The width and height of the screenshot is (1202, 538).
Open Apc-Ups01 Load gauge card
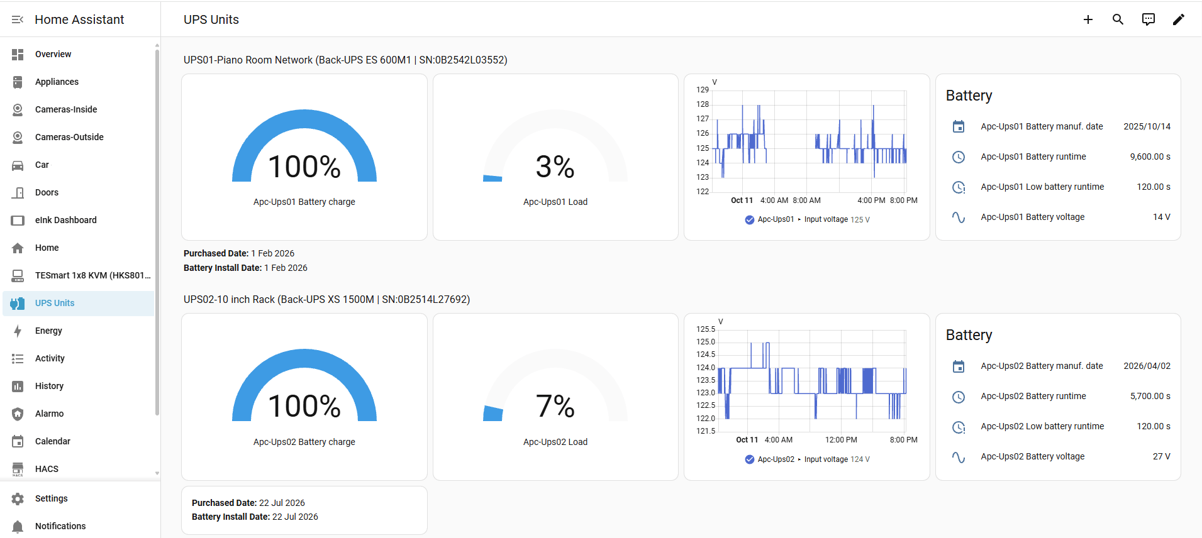(x=555, y=157)
